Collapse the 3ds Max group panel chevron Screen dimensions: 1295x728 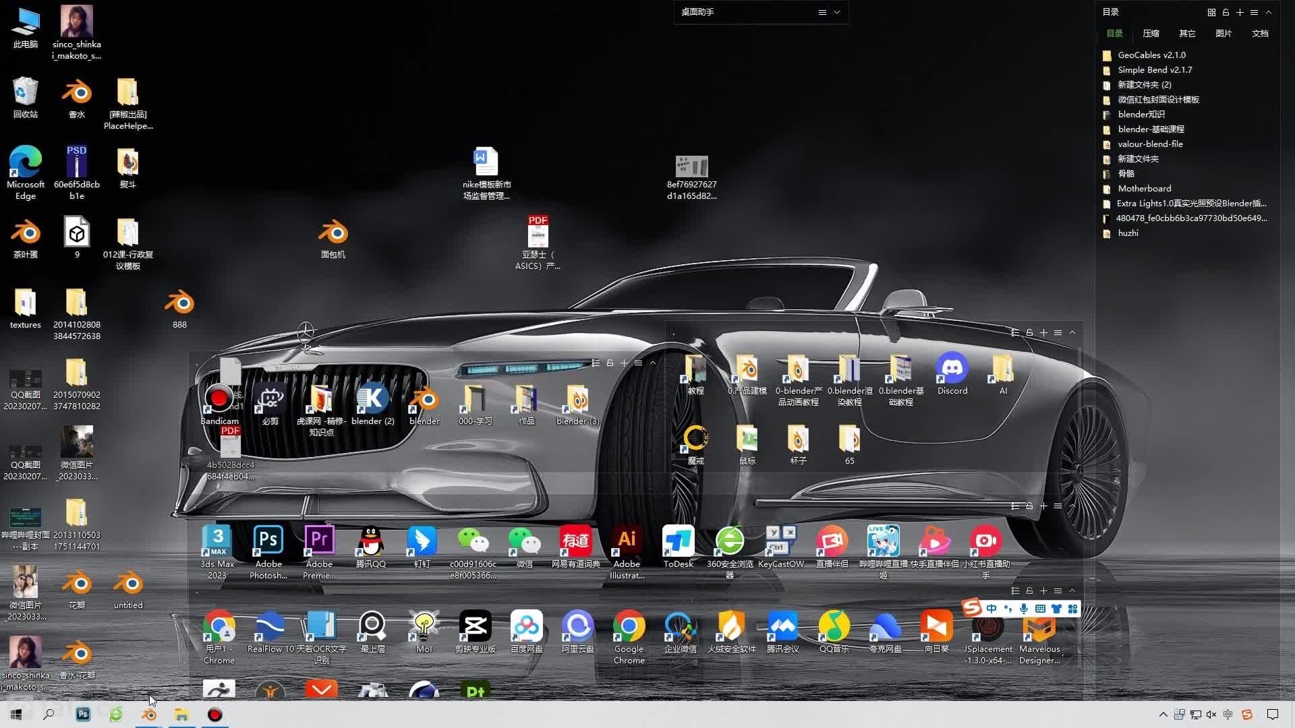(x=1072, y=506)
